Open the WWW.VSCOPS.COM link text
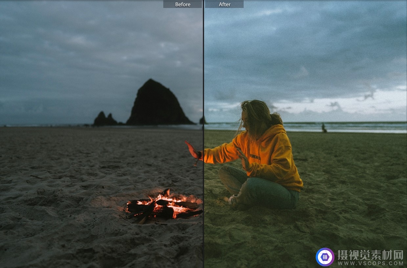This screenshot has height=268, width=407. (x=370, y=263)
